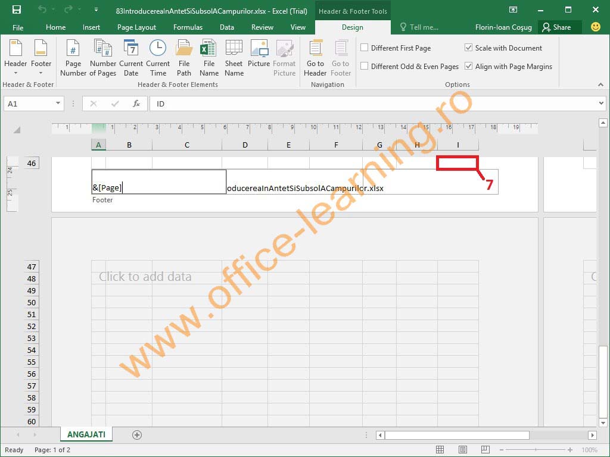Select the Design tab
The image size is (610, 457).
[x=353, y=27]
